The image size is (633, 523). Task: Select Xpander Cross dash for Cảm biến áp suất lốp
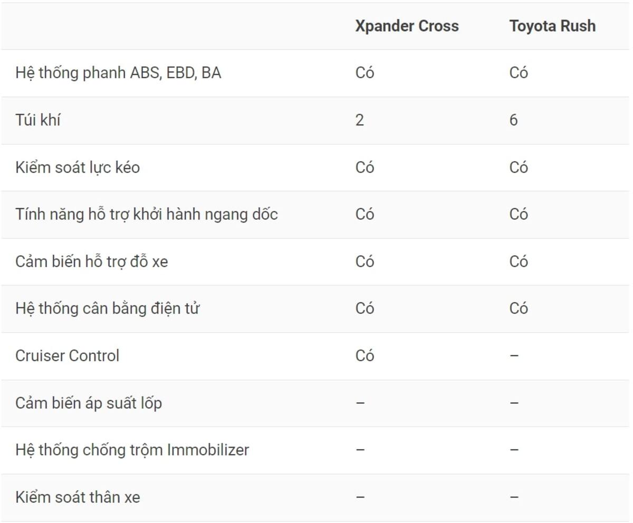360,403
